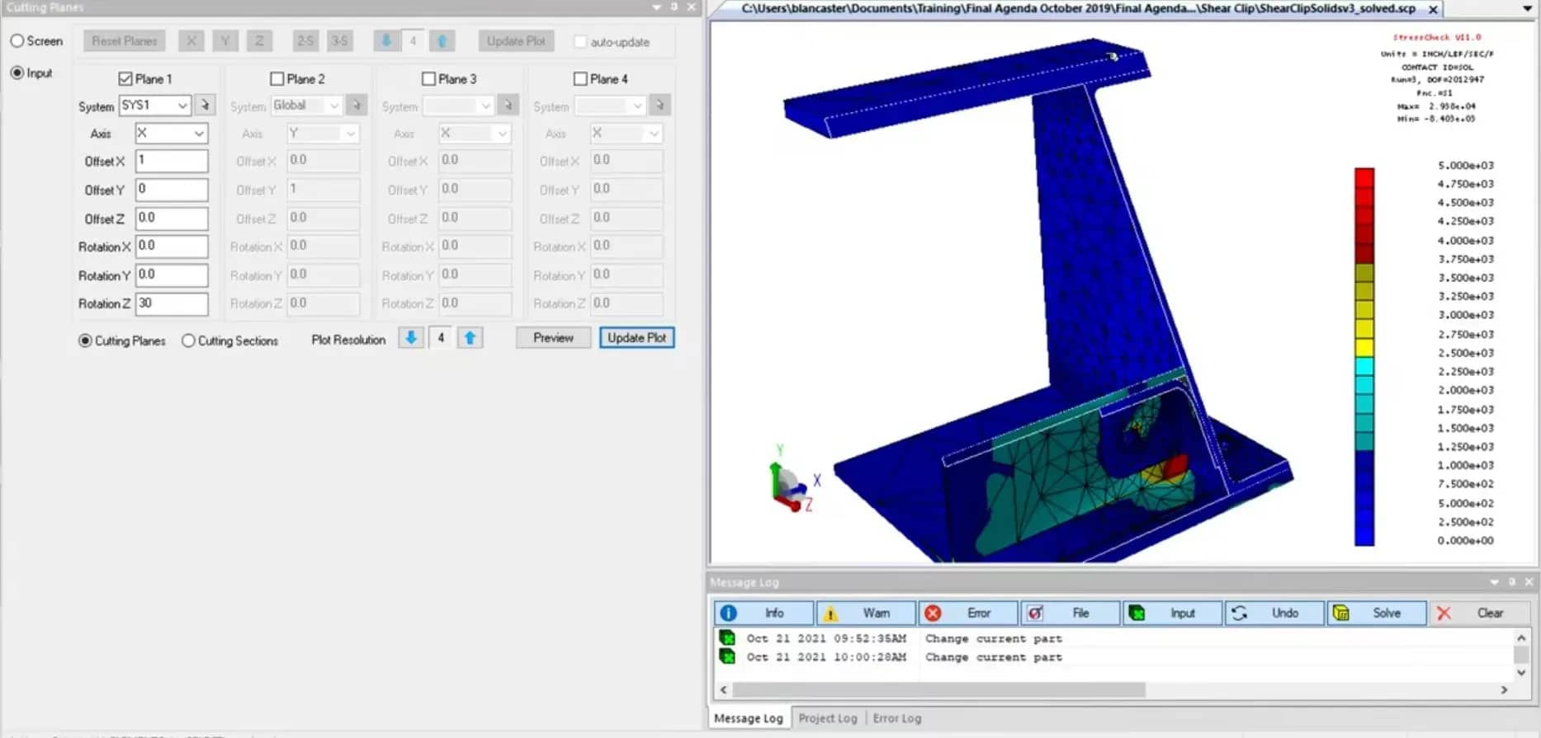Show Solve messages in log

tap(1377, 613)
